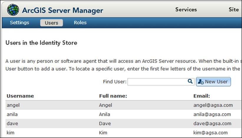Select the Users tab
The width and height of the screenshot is (242, 138).
52,23
